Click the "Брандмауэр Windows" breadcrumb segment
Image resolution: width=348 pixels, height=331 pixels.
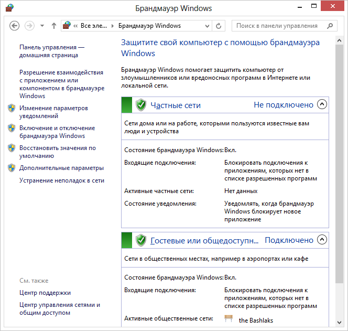click(149, 26)
